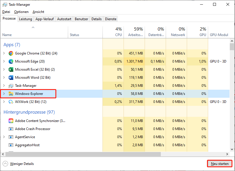
Task: Select the Task-Manager process icon
Action: coord(11,86)
